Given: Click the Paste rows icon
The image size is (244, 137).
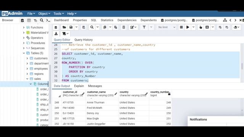Looking at the screenshot, I should pos(116,27).
